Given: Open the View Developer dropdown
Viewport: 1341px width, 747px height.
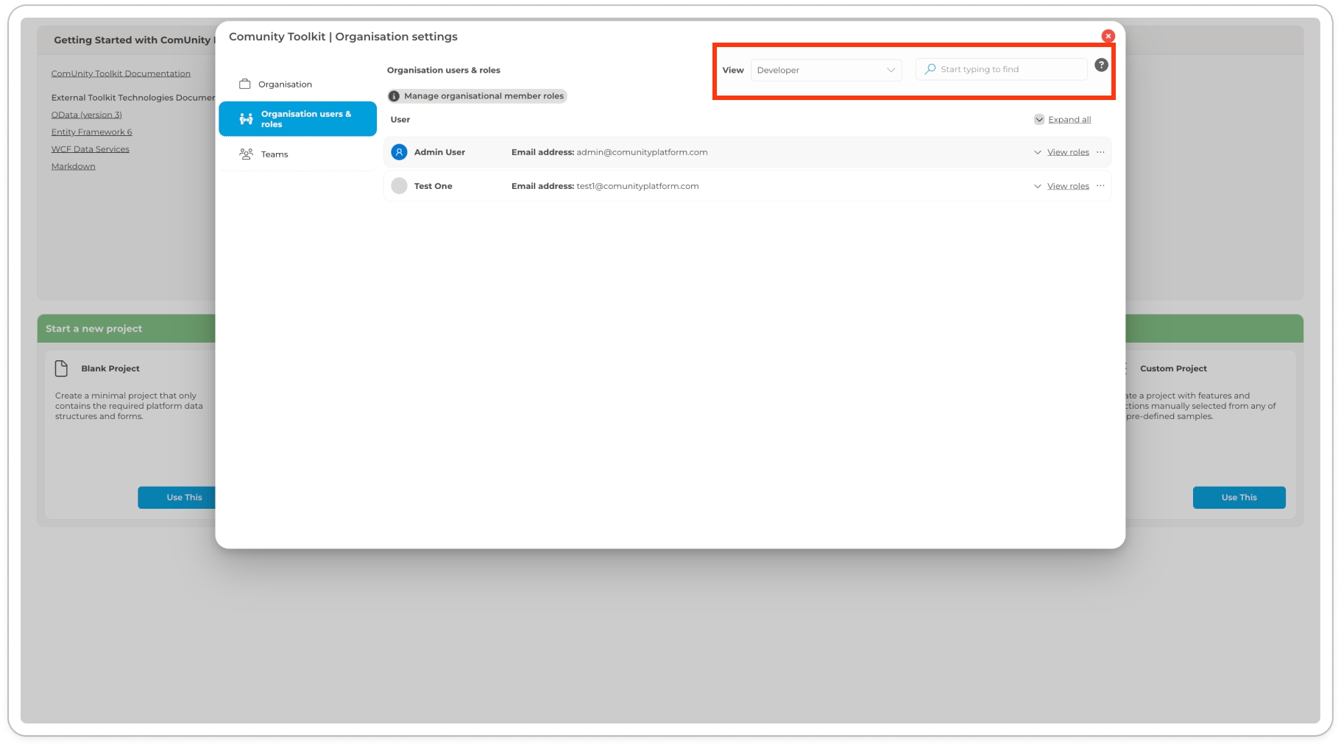Looking at the screenshot, I should 825,70.
